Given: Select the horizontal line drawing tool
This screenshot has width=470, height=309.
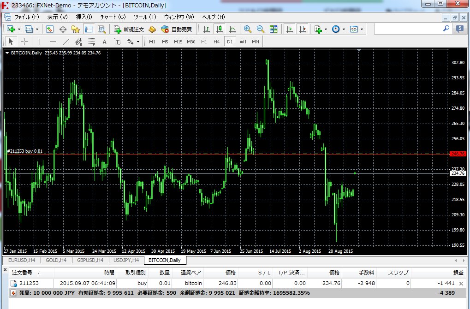Looking at the screenshot, I should coord(53,42).
